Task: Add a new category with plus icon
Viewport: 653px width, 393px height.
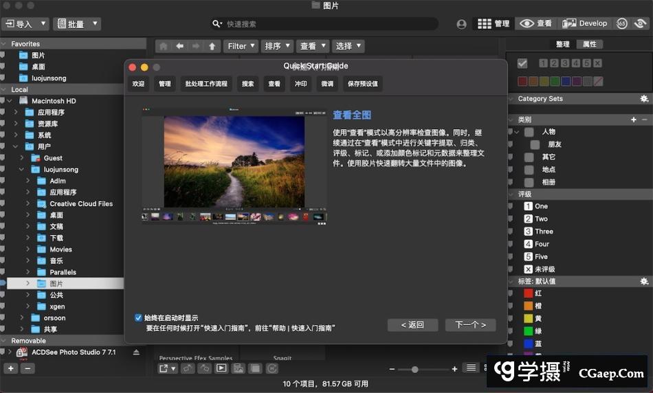Action: click(634, 120)
